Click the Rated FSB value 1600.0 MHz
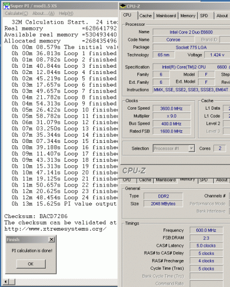Image resolution: width=230 pixels, height=287 pixels. [172, 131]
